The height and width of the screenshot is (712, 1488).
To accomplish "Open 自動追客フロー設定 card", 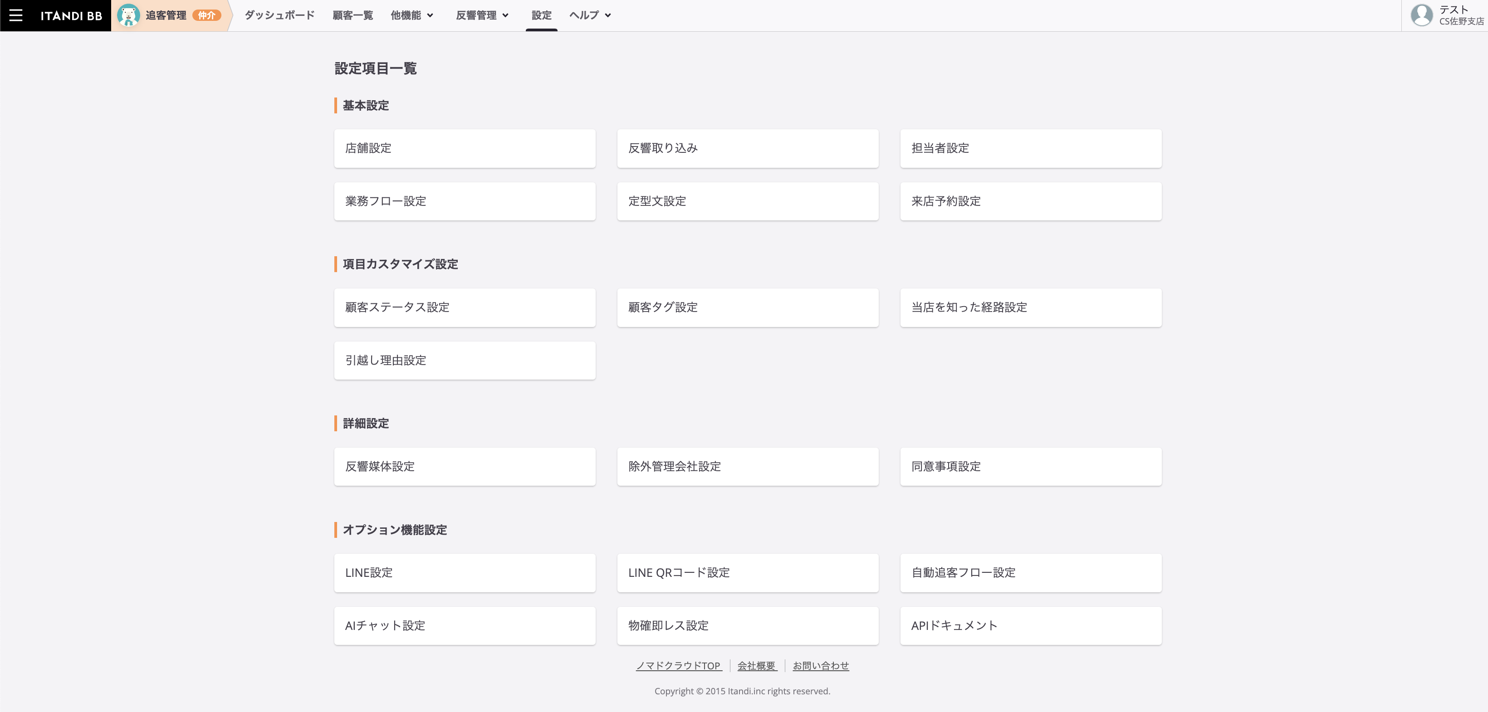I will (x=1031, y=573).
